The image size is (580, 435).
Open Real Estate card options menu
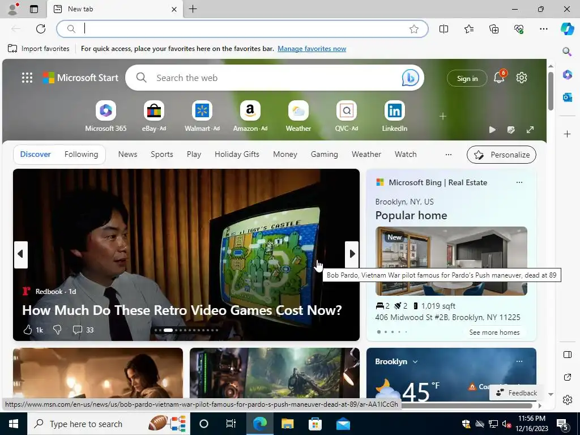pyautogui.click(x=519, y=182)
